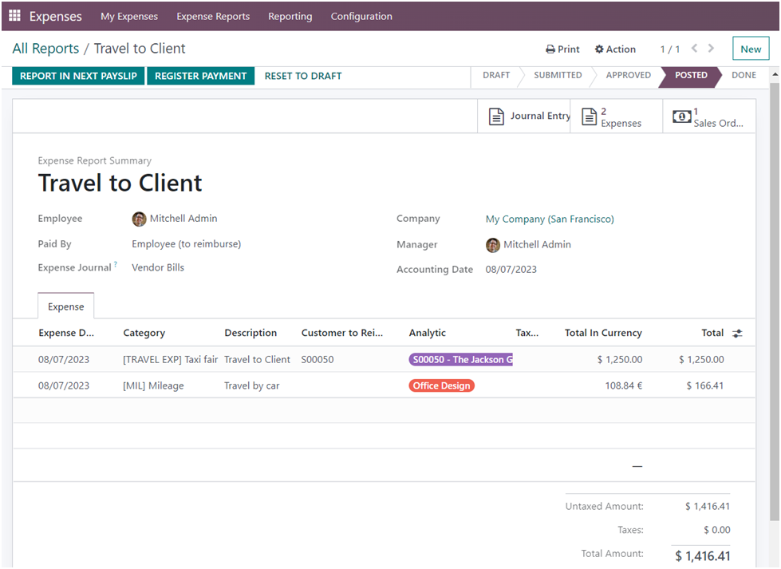Open the Configuration menu
Image resolution: width=781 pixels, height=569 pixels.
click(x=361, y=16)
